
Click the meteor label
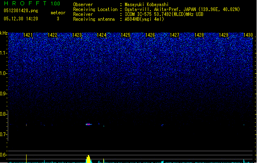(58, 13)
